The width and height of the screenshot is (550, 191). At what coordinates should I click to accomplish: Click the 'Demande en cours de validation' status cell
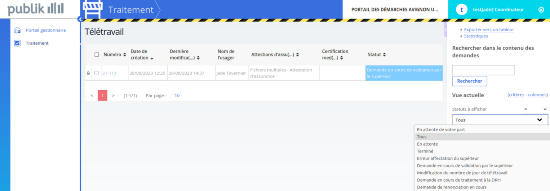[404, 73]
